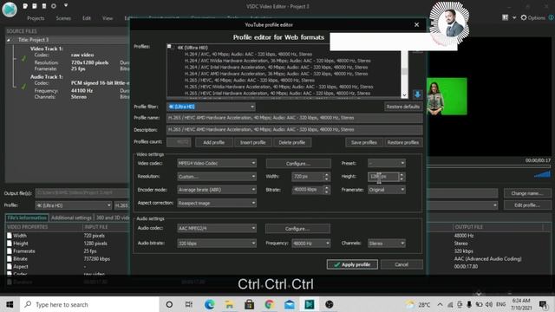
Task: Click the new document icon in quick access bar
Action: pos(25,6)
